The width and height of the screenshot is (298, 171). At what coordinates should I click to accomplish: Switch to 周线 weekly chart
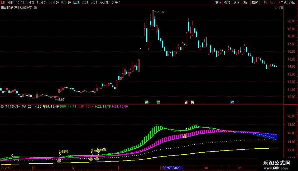coord(85,2)
